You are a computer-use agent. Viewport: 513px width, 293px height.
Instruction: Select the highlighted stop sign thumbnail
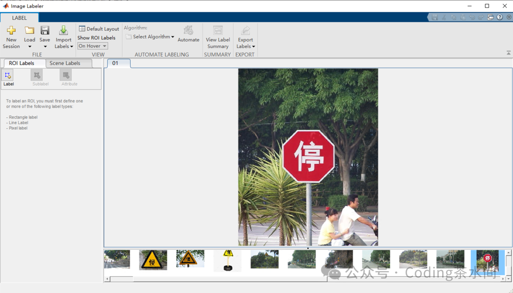pos(487,262)
